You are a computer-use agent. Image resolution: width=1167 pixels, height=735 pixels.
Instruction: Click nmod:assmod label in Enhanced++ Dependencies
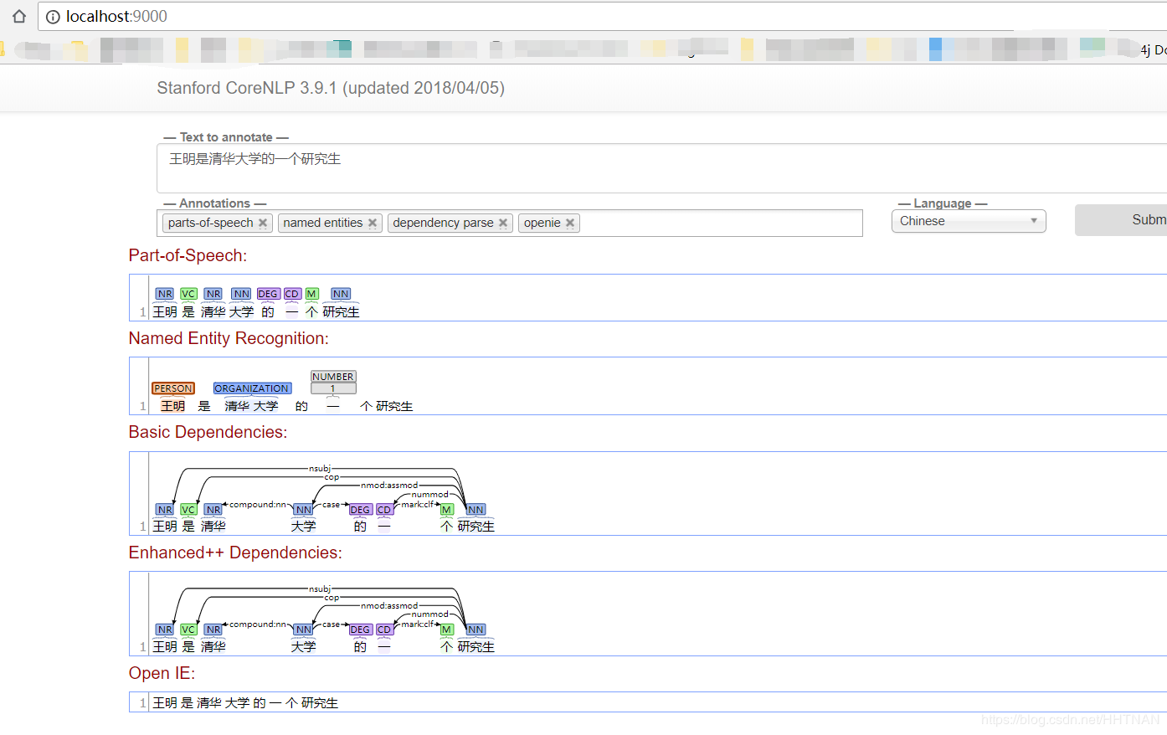click(x=389, y=605)
